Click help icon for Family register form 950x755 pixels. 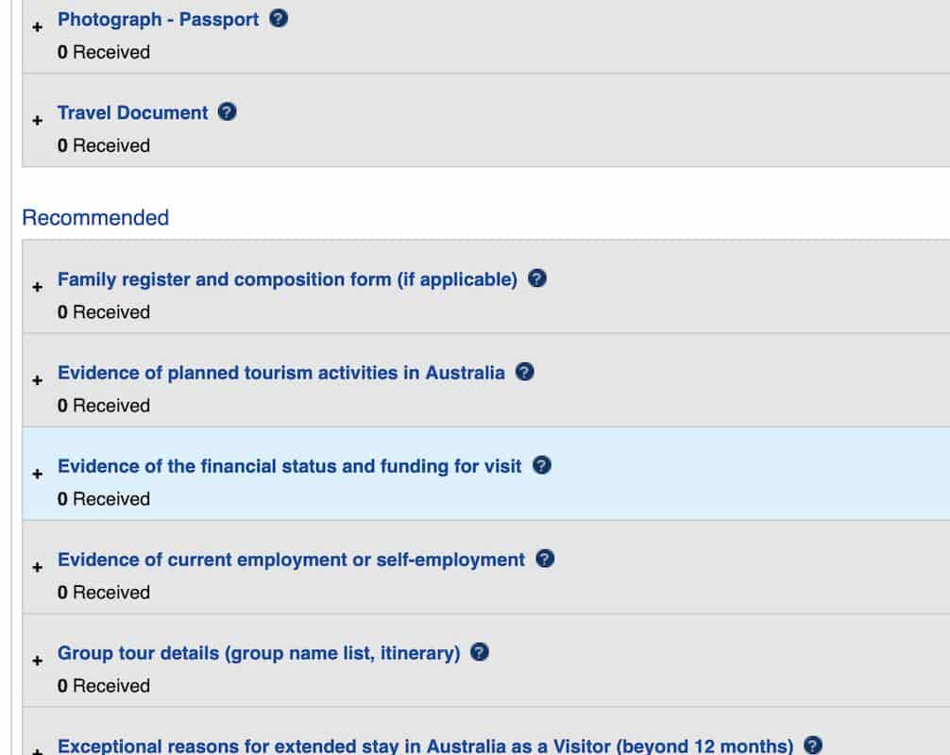(x=537, y=278)
